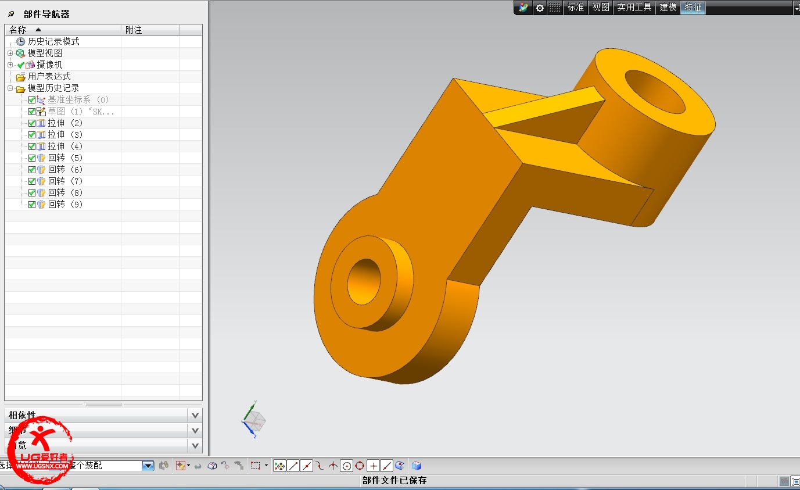The image size is (800, 490).
Task: Toggle the Midpoint snap icon
Action: 307,466
